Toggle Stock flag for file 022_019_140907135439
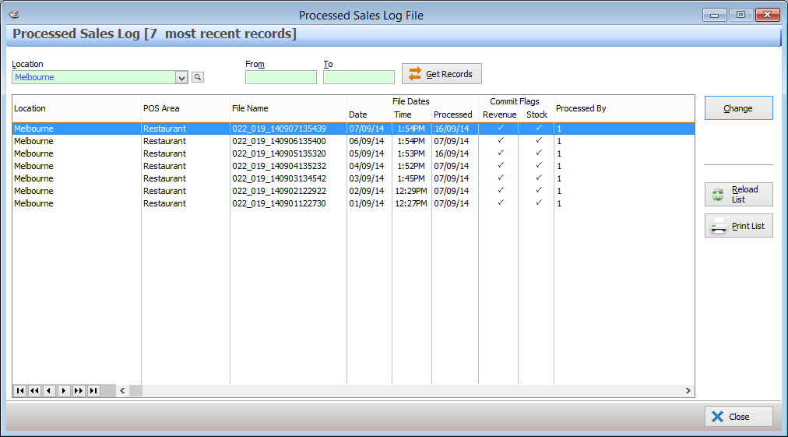Screen dimensions: 788x437 (539, 129)
